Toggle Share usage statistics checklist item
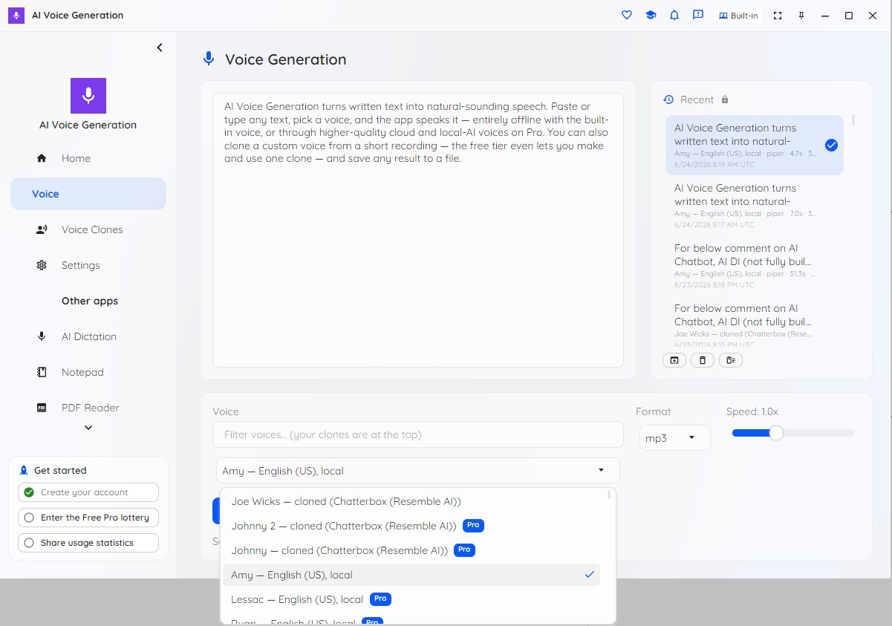The height and width of the screenshot is (626, 892). pos(88,543)
